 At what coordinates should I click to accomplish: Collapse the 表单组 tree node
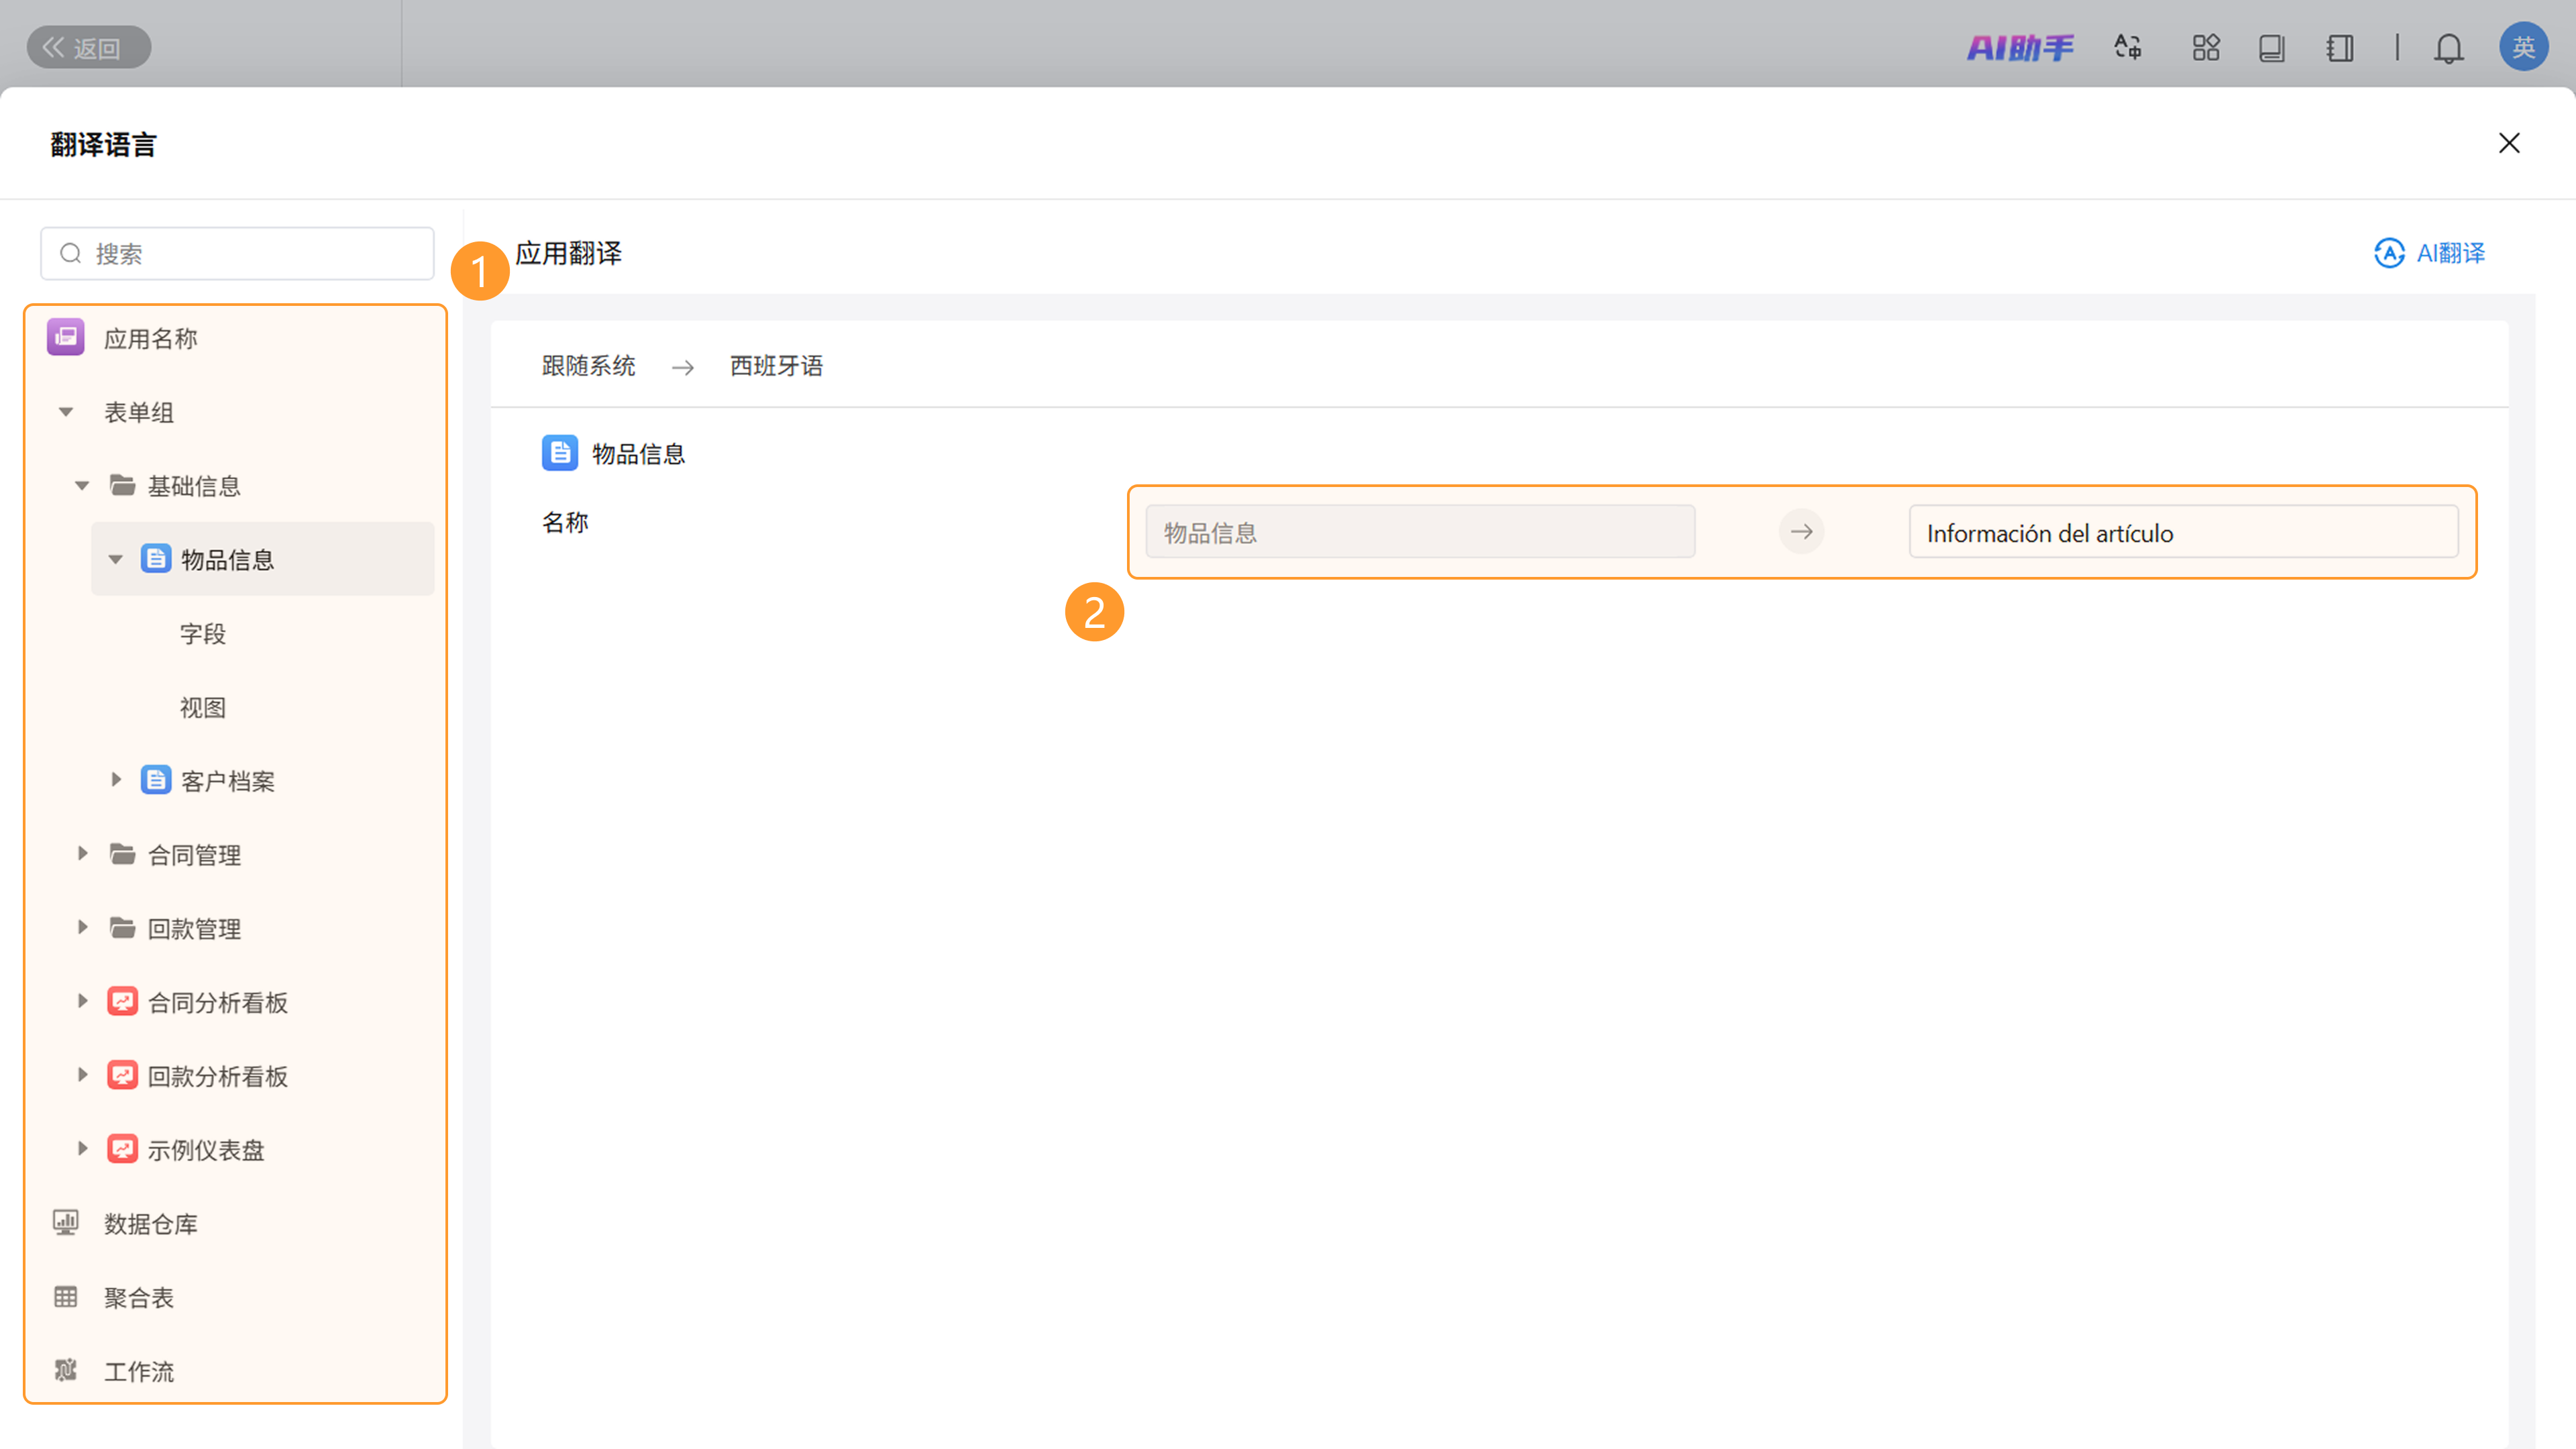[66, 412]
